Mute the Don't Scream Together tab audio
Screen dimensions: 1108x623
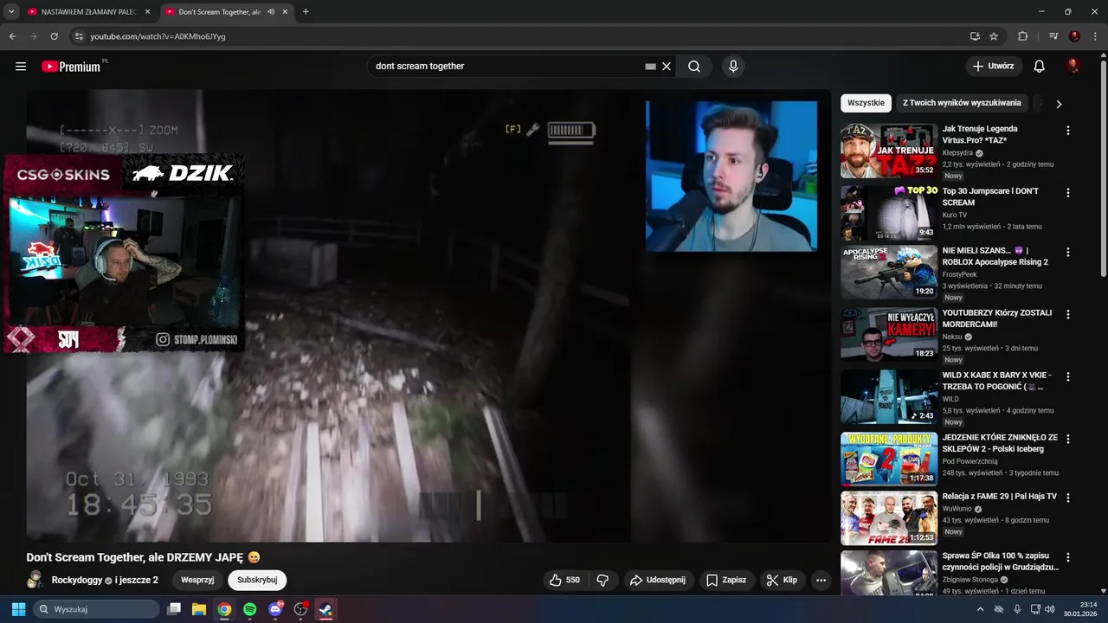coord(271,12)
